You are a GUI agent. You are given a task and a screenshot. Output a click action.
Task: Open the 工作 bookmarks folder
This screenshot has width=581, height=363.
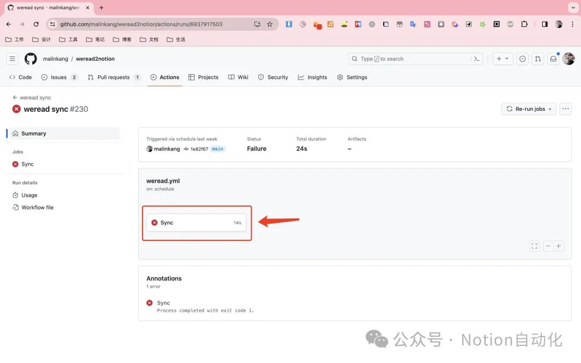(x=15, y=39)
